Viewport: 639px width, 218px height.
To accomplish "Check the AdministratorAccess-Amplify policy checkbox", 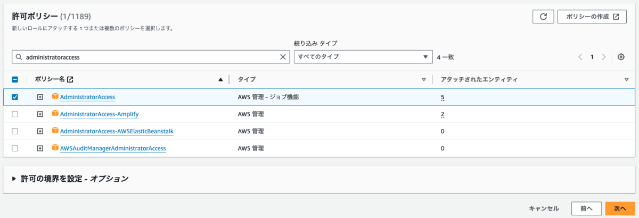I will click(x=15, y=114).
